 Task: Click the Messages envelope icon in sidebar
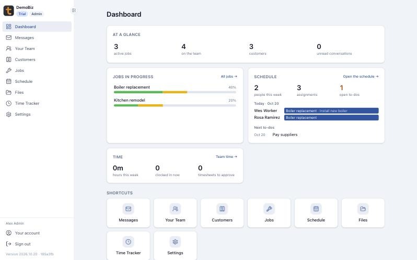pyautogui.click(x=9, y=38)
